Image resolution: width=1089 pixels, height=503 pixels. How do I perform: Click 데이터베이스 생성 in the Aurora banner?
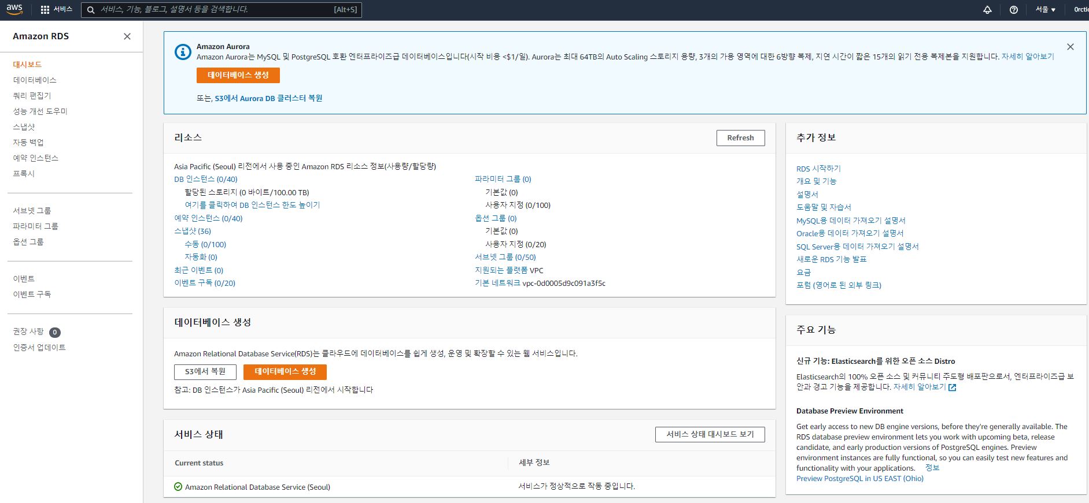(x=238, y=75)
